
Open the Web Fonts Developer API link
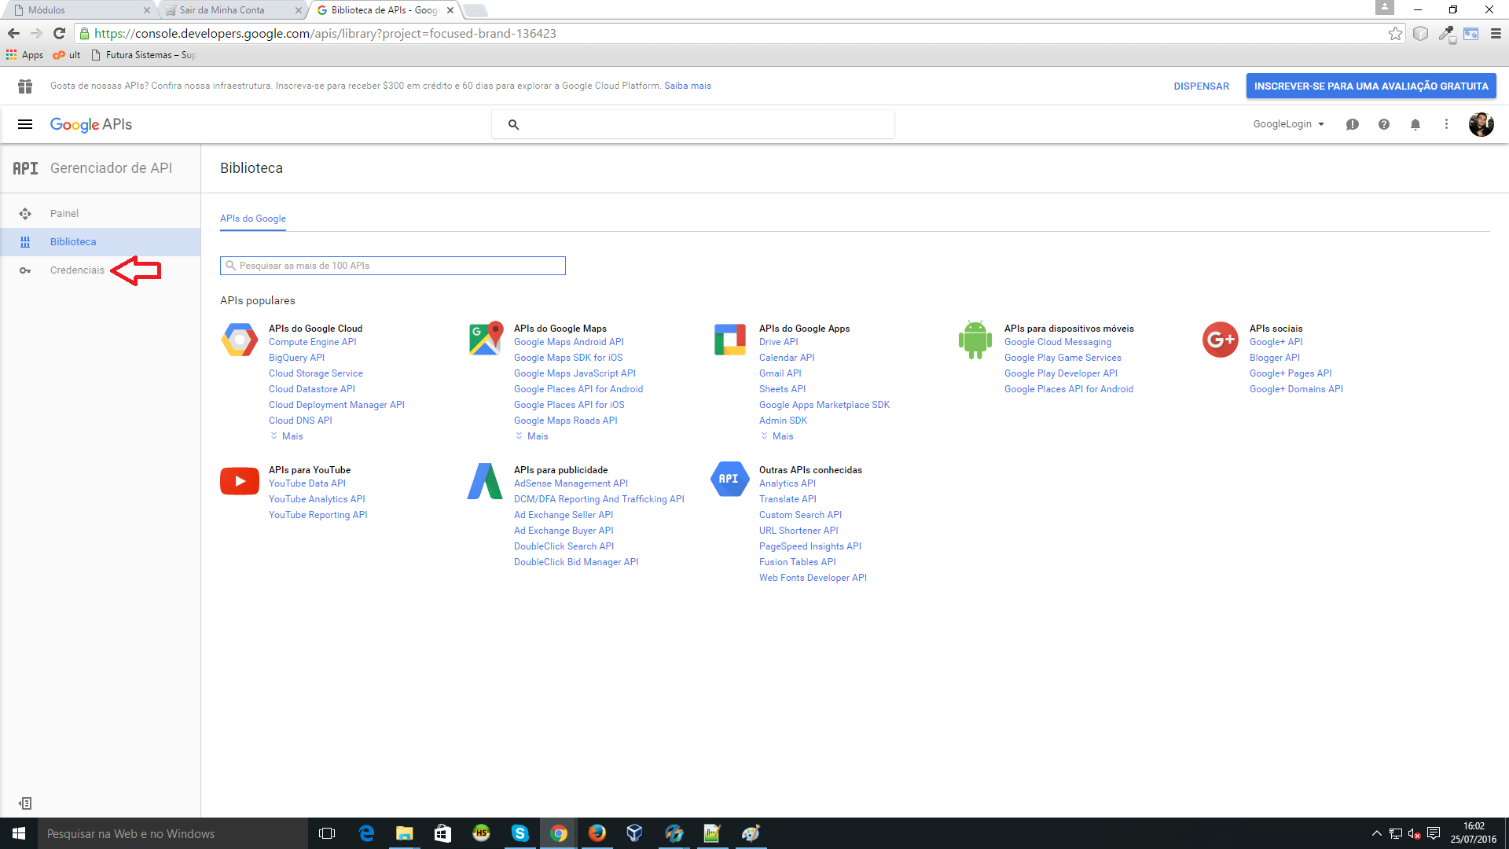813,578
